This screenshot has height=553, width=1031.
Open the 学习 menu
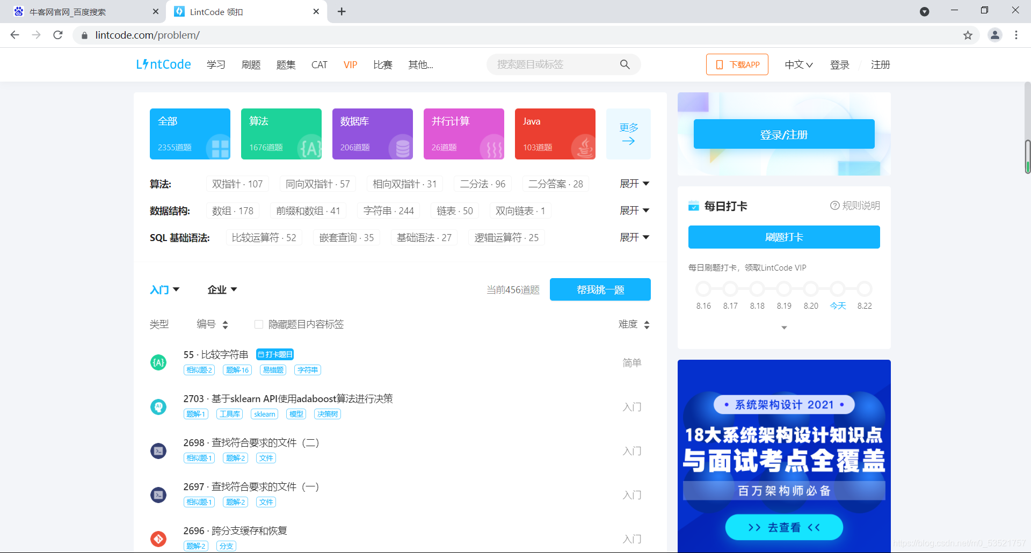[x=216, y=64]
